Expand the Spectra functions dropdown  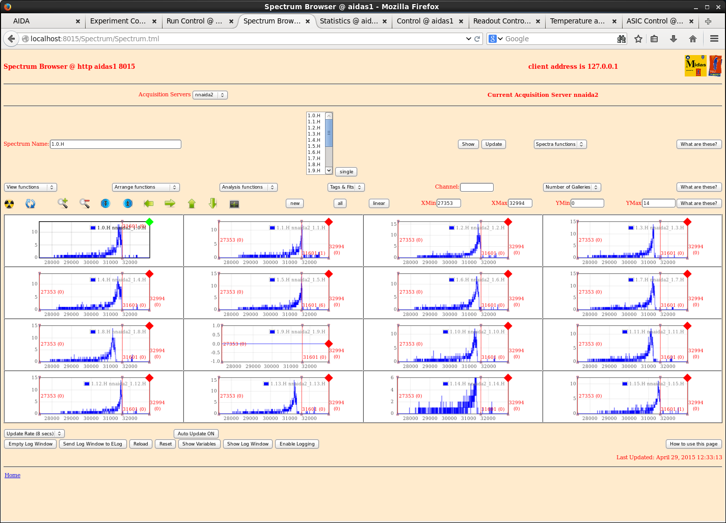click(x=560, y=144)
